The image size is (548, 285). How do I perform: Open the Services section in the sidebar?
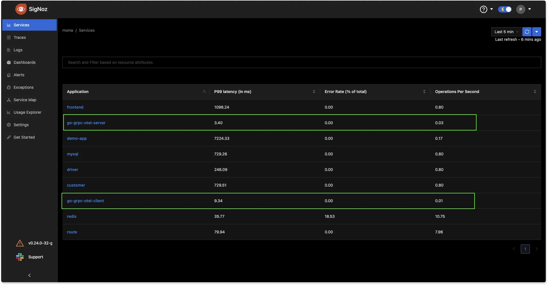click(29, 25)
